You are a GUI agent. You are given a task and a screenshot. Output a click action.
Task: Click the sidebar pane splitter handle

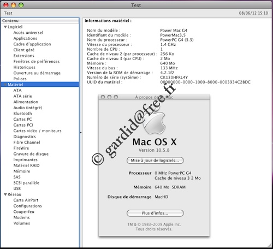point(81,133)
